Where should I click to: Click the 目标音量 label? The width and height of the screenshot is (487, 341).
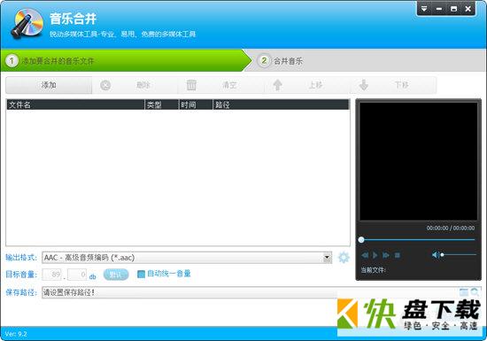click(x=21, y=275)
